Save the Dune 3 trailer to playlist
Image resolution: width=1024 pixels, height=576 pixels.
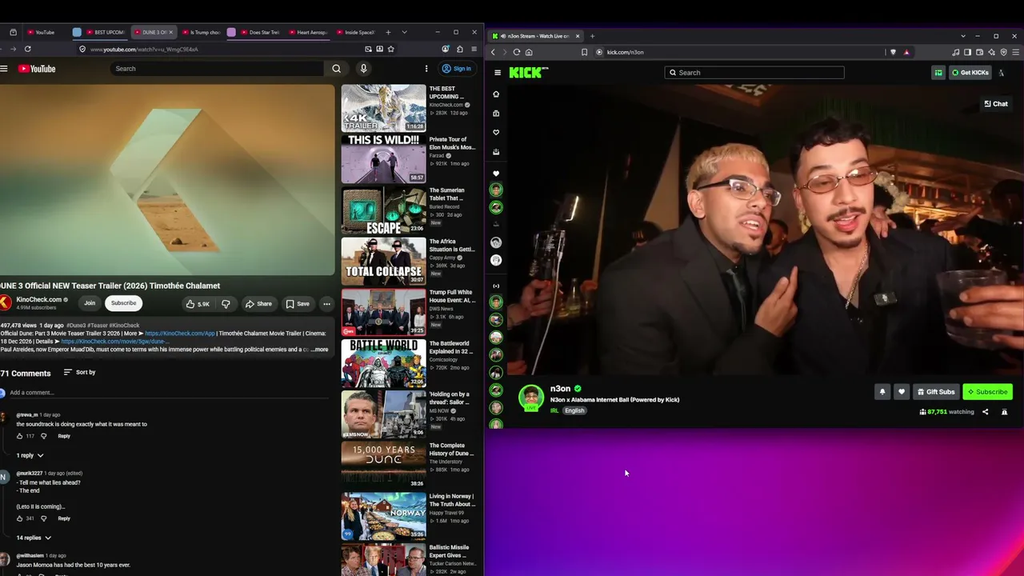(298, 304)
